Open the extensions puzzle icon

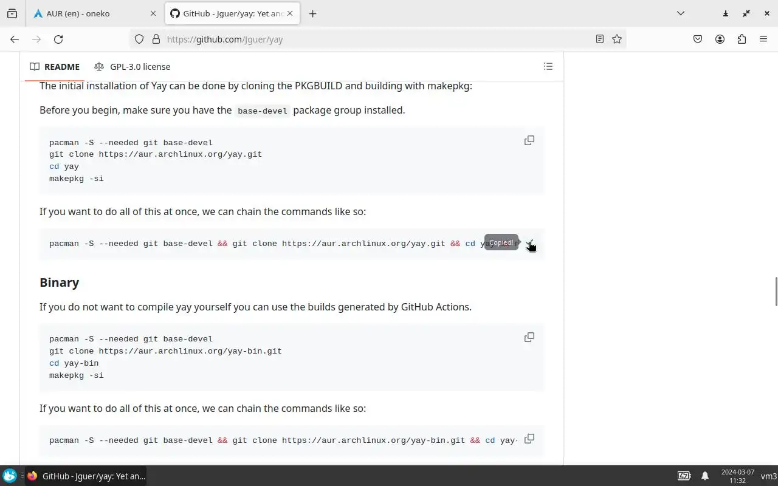coord(742,39)
